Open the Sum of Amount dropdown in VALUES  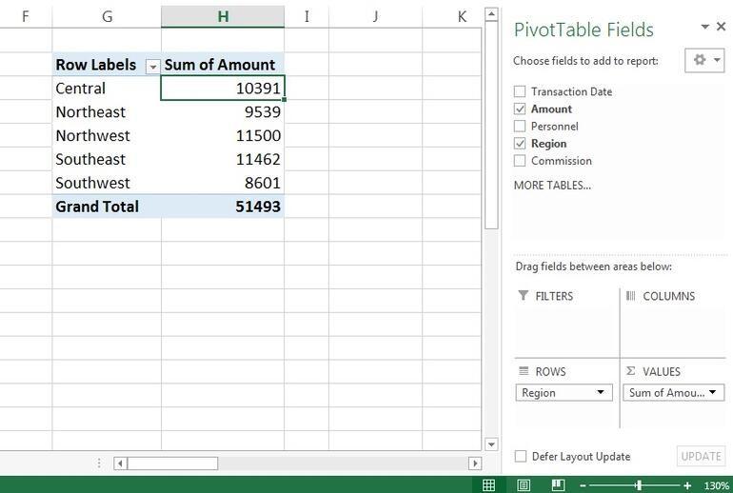713,392
